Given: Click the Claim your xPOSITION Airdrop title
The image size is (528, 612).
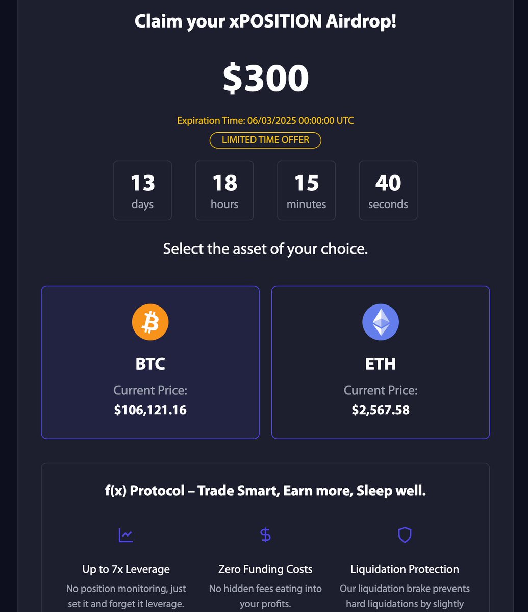Looking at the screenshot, I should pyautogui.click(x=265, y=22).
